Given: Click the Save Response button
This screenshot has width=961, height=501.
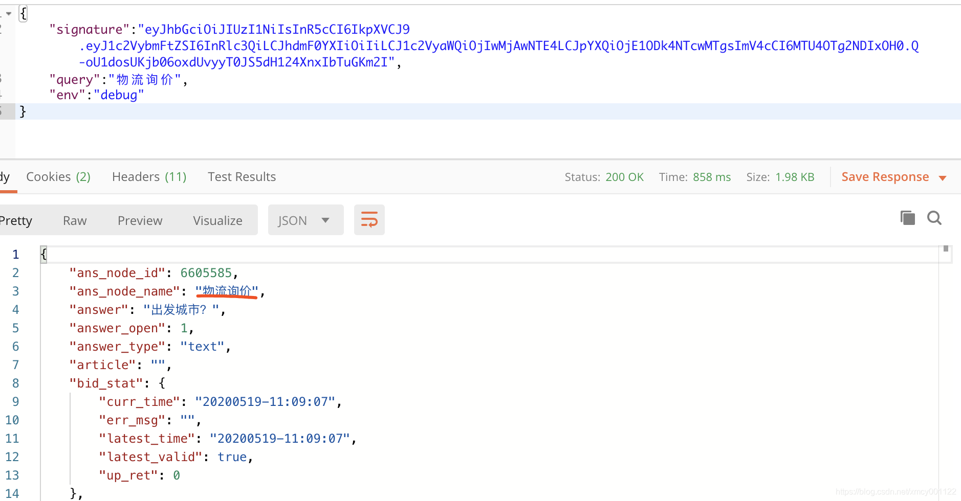Looking at the screenshot, I should coord(885,177).
